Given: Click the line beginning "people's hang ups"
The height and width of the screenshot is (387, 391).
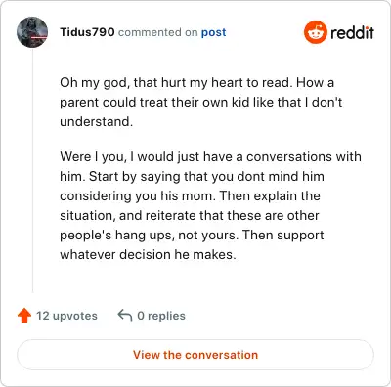Looking at the screenshot, I should tap(192, 236).
